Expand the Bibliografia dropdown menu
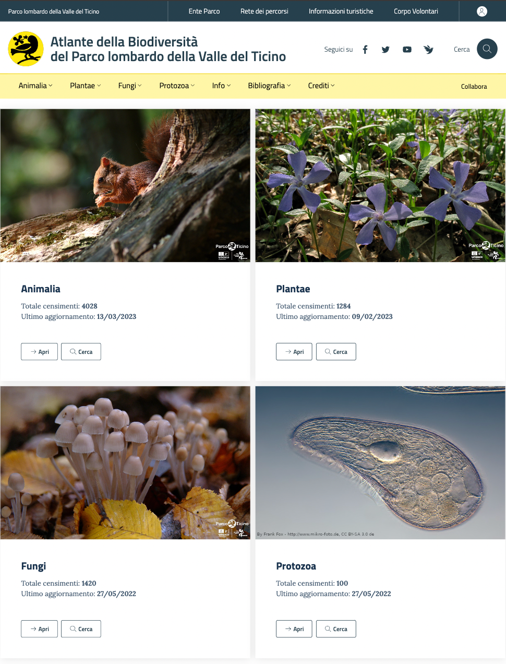This screenshot has height=664, width=506. [269, 86]
